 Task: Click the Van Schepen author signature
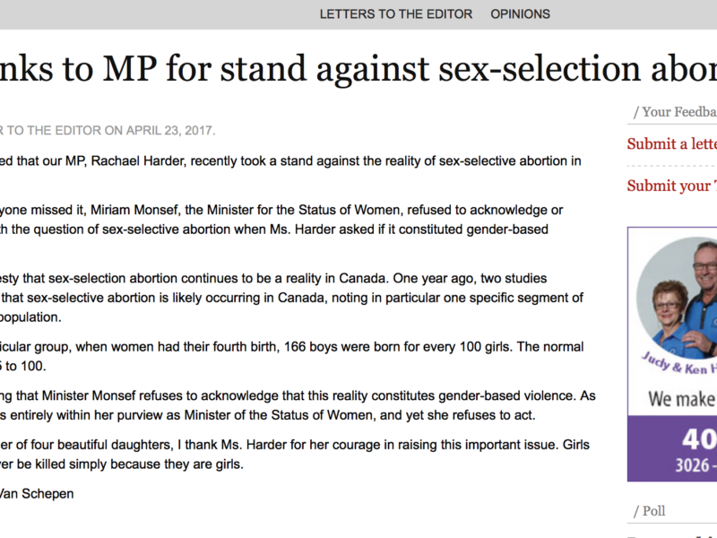[x=41, y=493]
